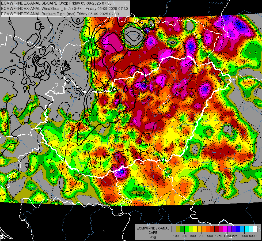This screenshot has width=262, height=241.
Task: Click the cyan swatch right after the 3000 tick
Action: (x=246, y=229)
